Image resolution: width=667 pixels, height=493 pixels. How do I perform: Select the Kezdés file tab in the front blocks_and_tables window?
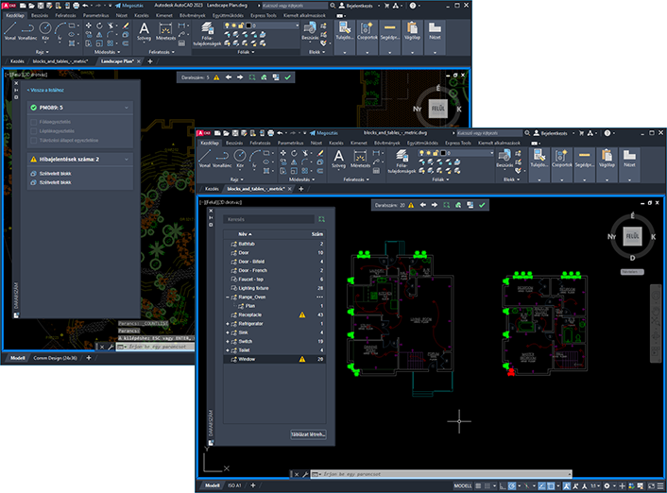click(x=212, y=189)
